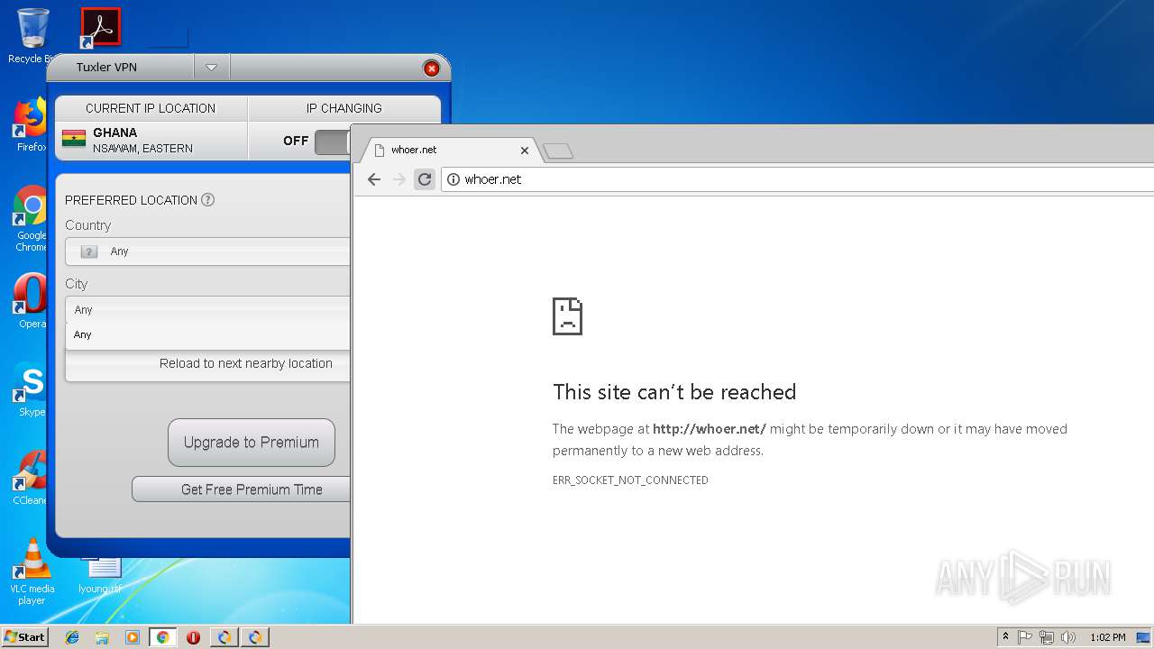This screenshot has height=649, width=1154.
Task: Reload the whoer.net page
Action: click(x=425, y=179)
